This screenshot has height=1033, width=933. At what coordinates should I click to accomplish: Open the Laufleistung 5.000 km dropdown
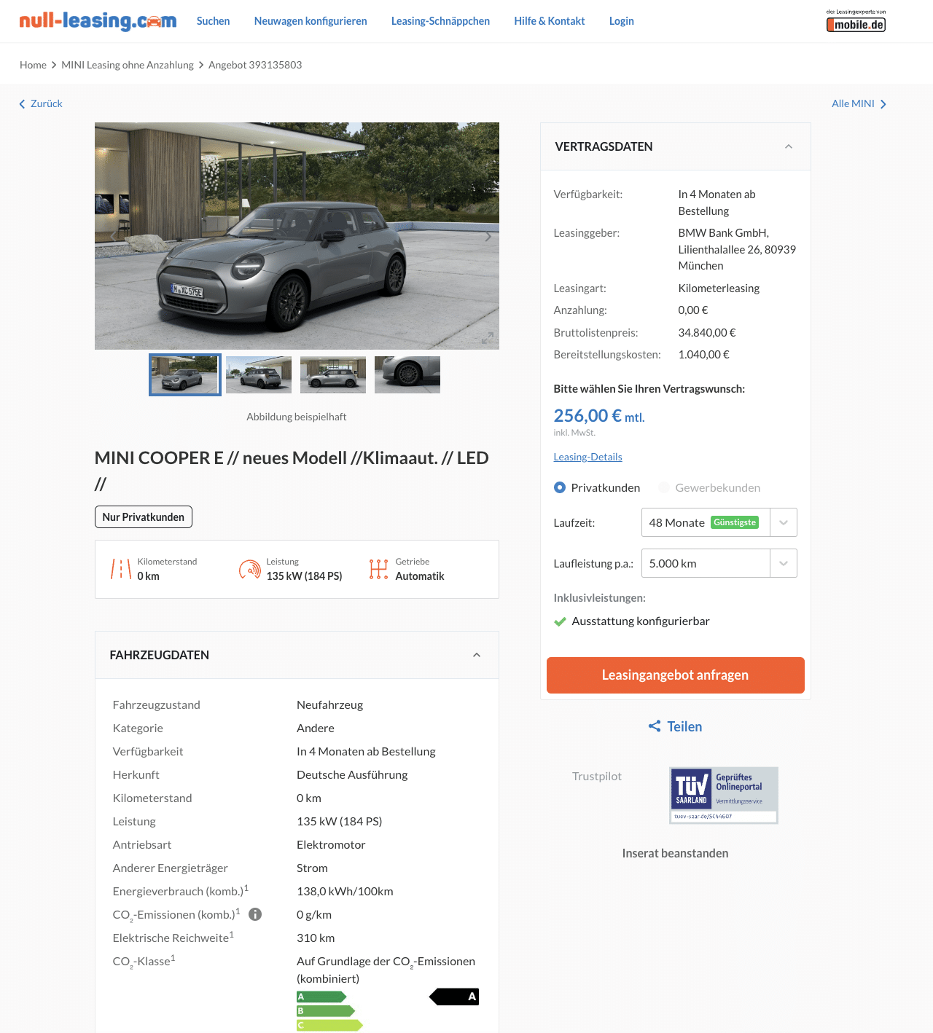click(719, 563)
